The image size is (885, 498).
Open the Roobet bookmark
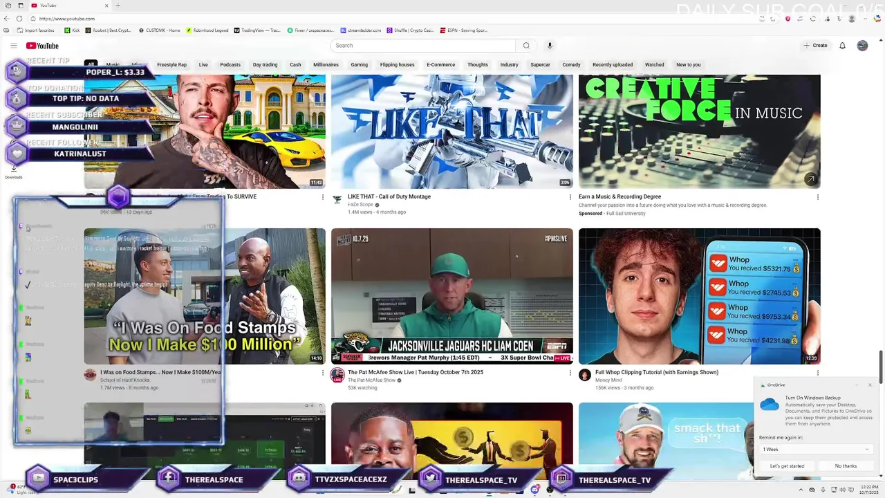pyautogui.click(x=110, y=30)
